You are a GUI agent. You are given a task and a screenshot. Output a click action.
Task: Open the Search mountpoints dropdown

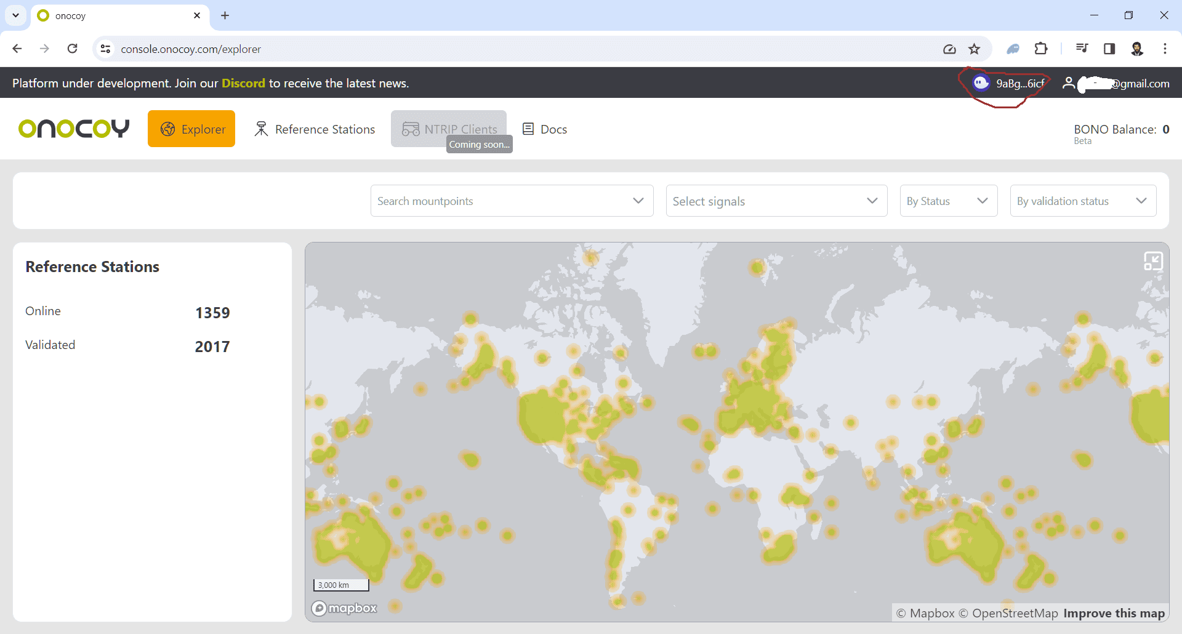pyautogui.click(x=512, y=201)
